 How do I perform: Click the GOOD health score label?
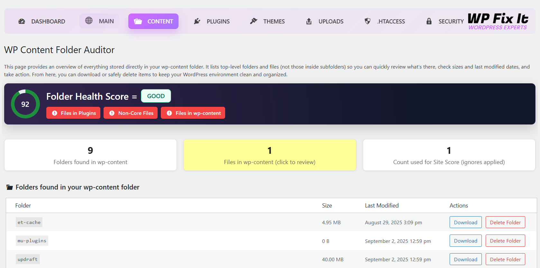point(156,96)
